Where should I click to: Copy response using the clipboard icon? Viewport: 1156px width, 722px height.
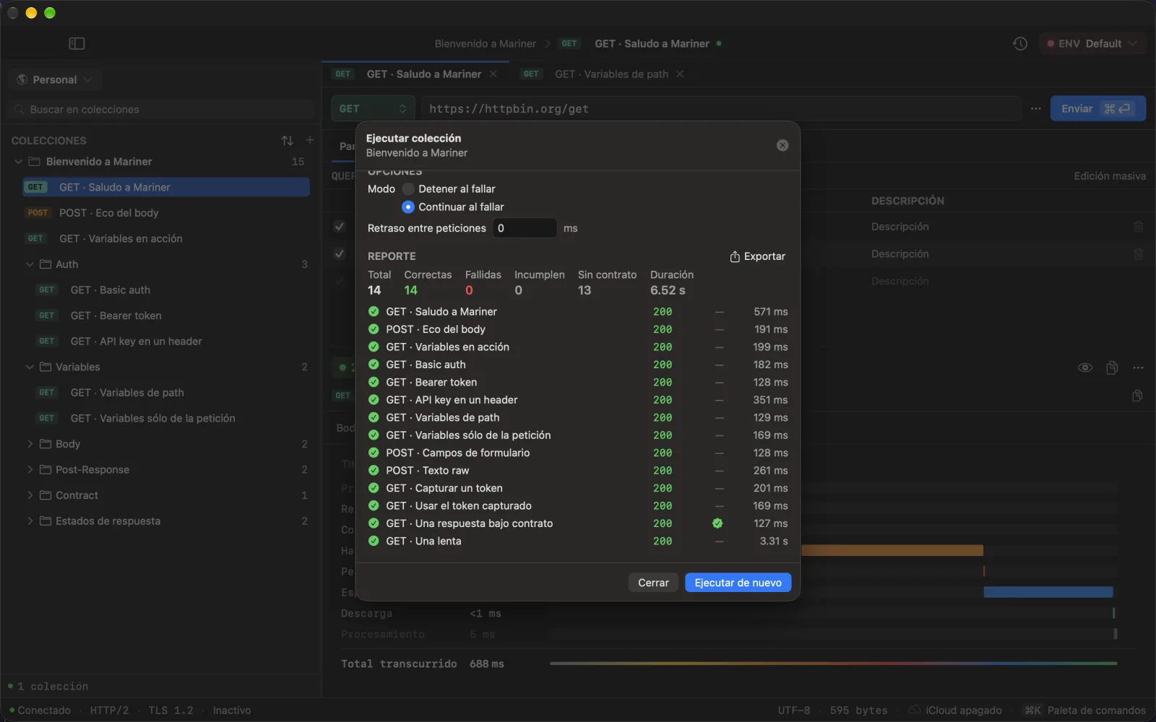[x=1112, y=367]
